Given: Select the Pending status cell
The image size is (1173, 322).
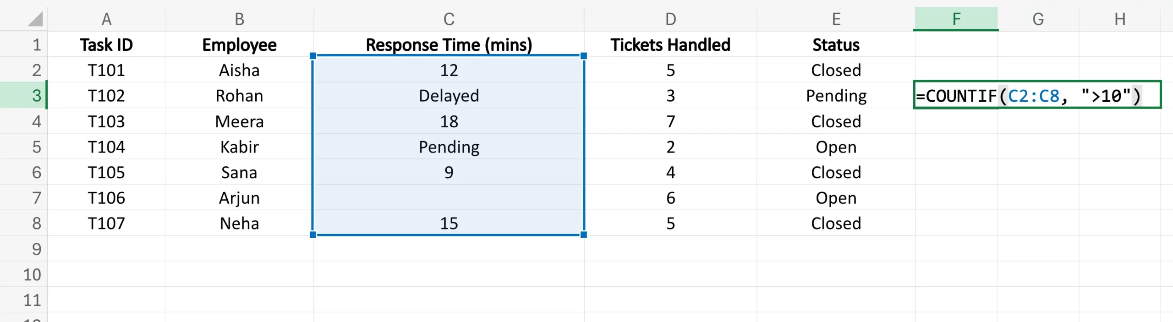Looking at the screenshot, I should [836, 95].
